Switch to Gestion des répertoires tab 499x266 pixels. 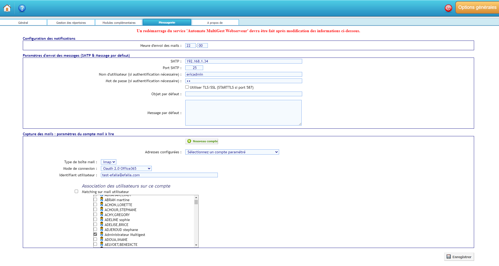pyautogui.click(x=71, y=23)
